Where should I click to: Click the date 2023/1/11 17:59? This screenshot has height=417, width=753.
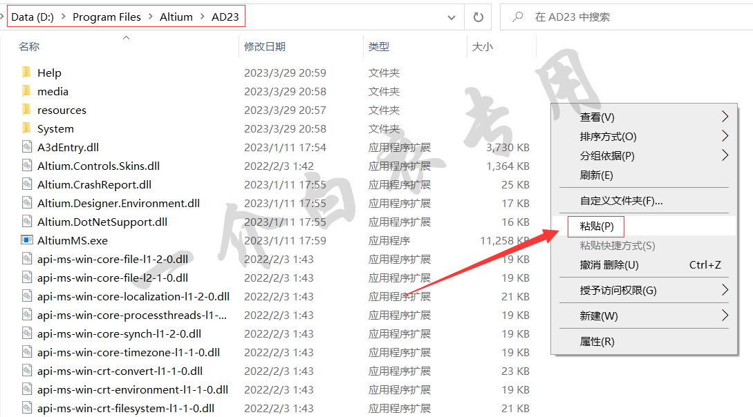285,241
